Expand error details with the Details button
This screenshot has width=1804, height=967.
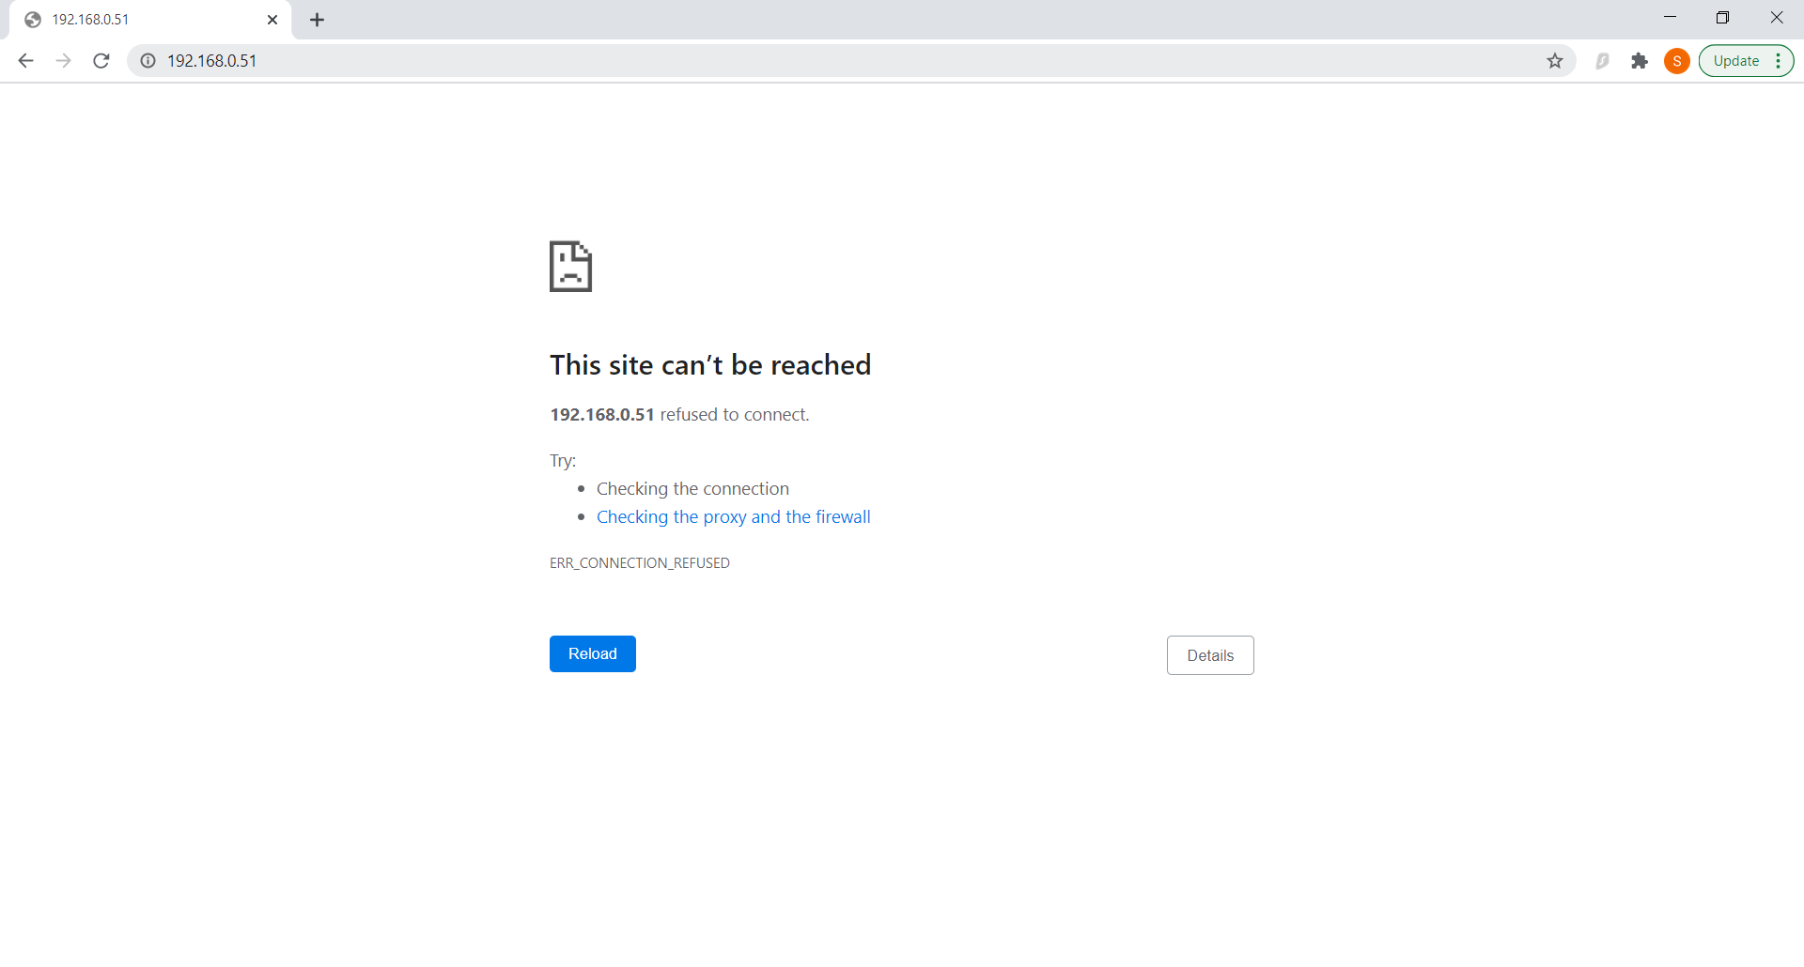coord(1210,654)
